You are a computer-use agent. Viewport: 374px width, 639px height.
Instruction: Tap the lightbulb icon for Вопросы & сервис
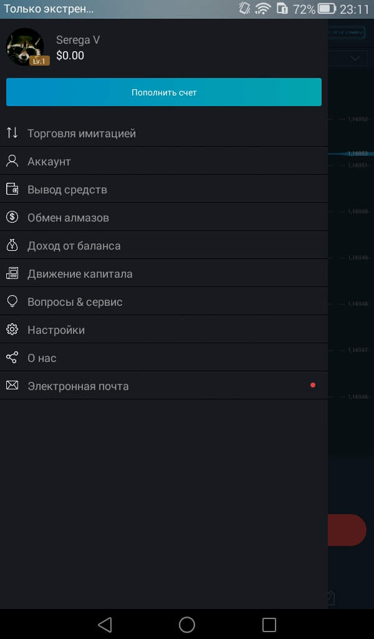pos(12,301)
